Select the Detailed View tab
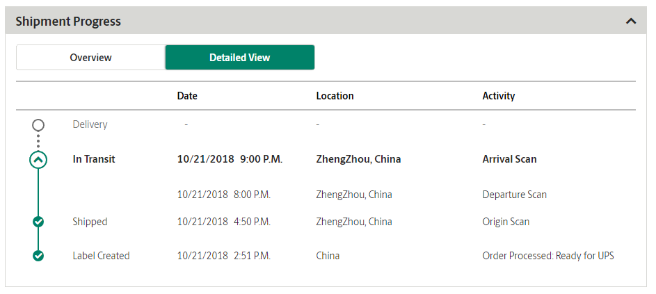 pyautogui.click(x=240, y=57)
